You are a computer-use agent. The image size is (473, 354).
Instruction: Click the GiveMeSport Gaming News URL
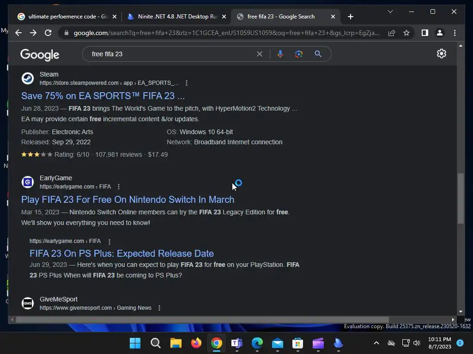click(x=95, y=308)
